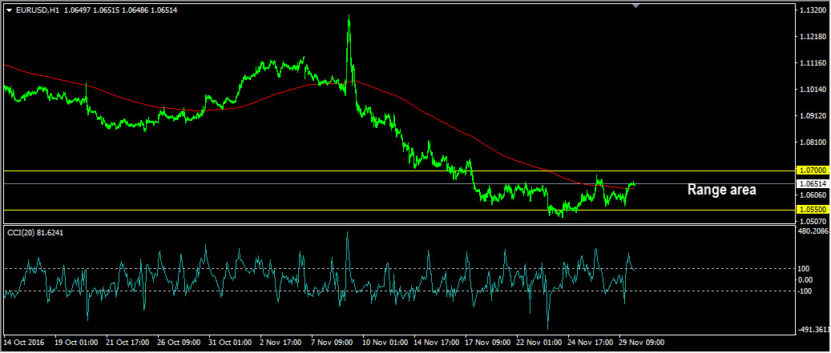Click the 1.09120 price scale value
The width and height of the screenshot is (831, 353).
(x=814, y=115)
